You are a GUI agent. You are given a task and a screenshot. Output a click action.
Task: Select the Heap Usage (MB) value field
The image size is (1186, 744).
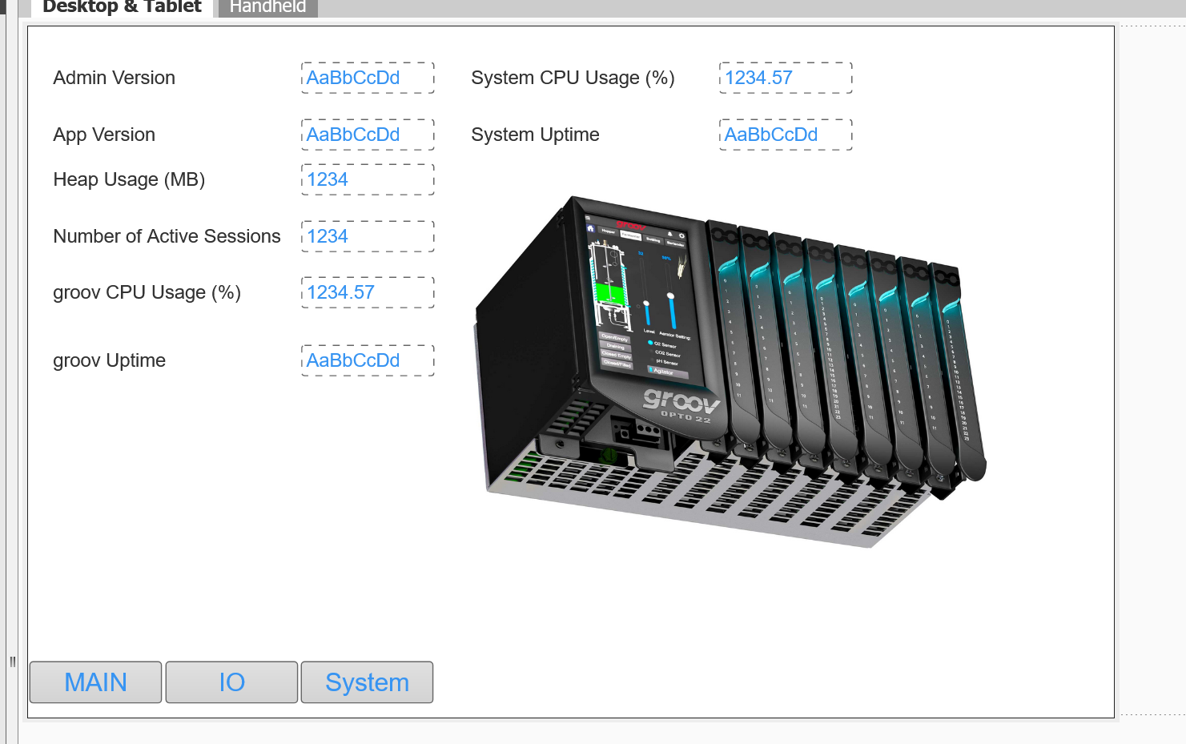pyautogui.click(x=368, y=179)
